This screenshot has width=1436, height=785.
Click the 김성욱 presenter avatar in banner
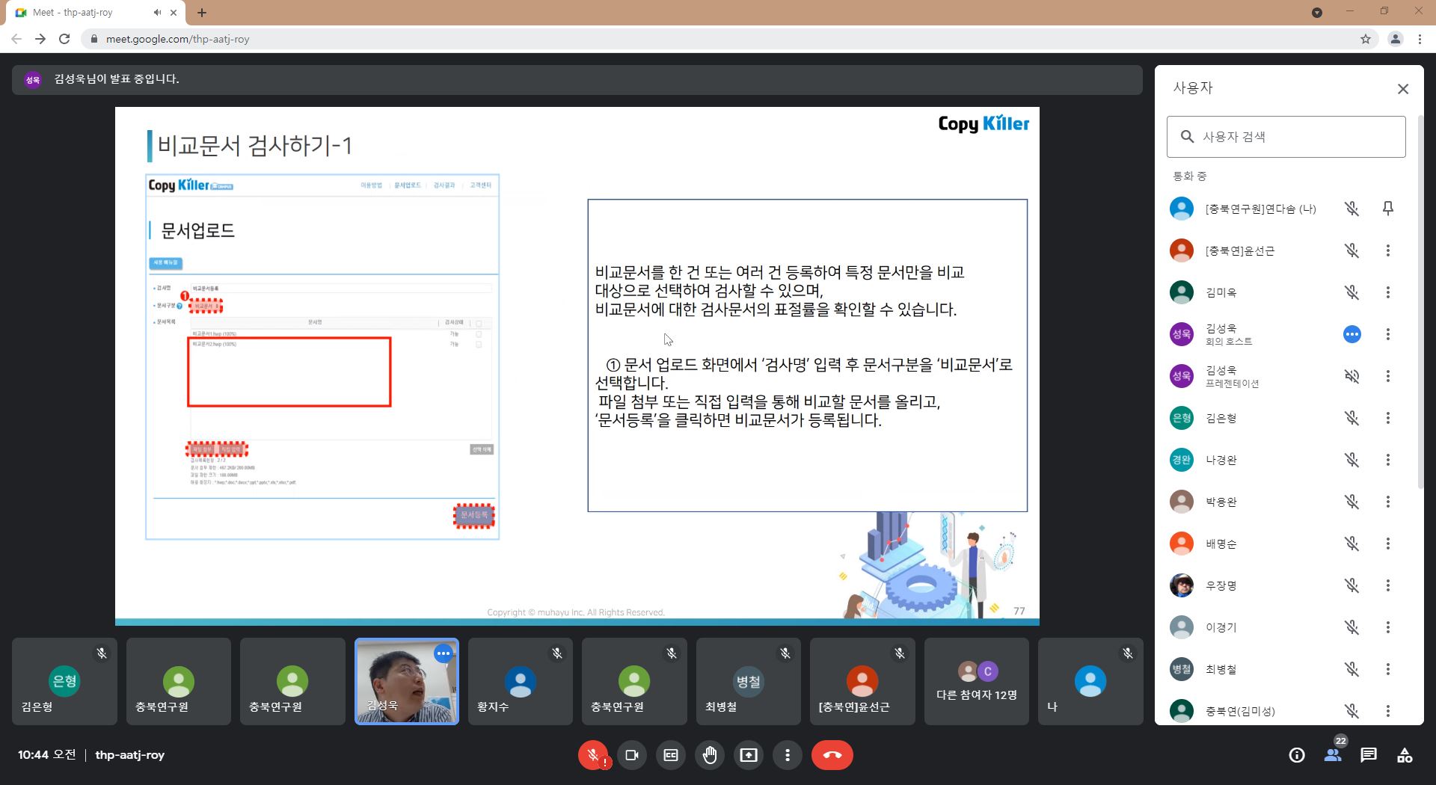pos(32,79)
